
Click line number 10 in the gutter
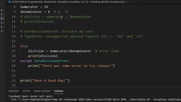14,17
